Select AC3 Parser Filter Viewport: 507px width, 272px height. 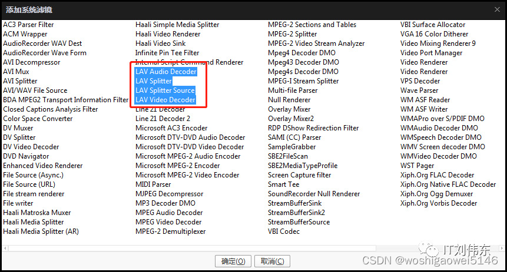[x=28, y=25]
